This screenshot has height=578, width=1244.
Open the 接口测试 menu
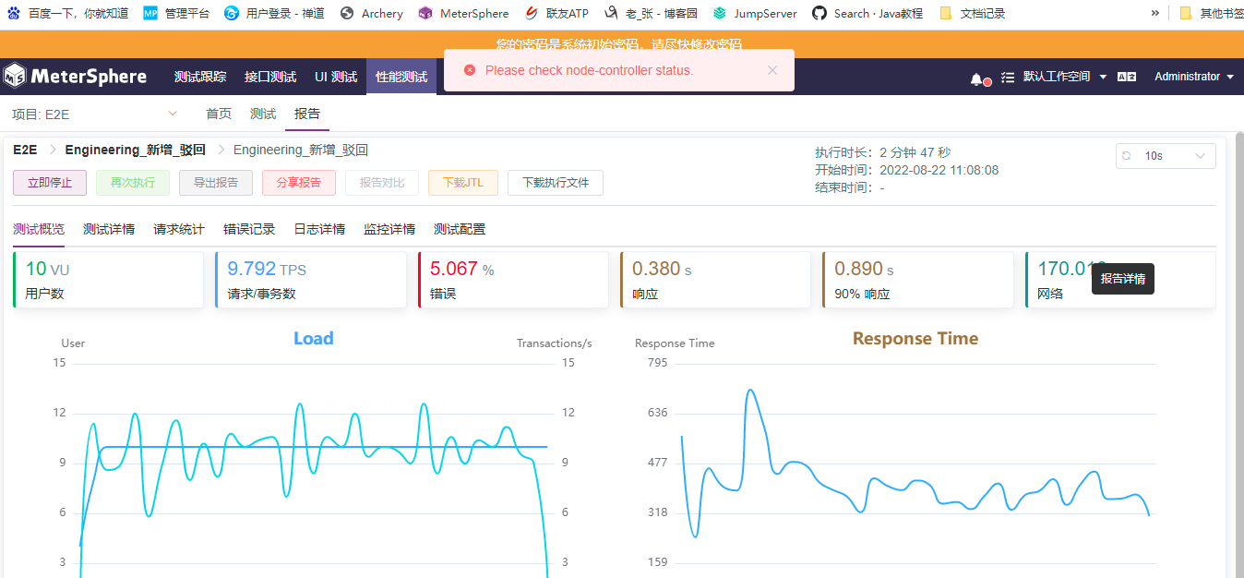coord(270,77)
